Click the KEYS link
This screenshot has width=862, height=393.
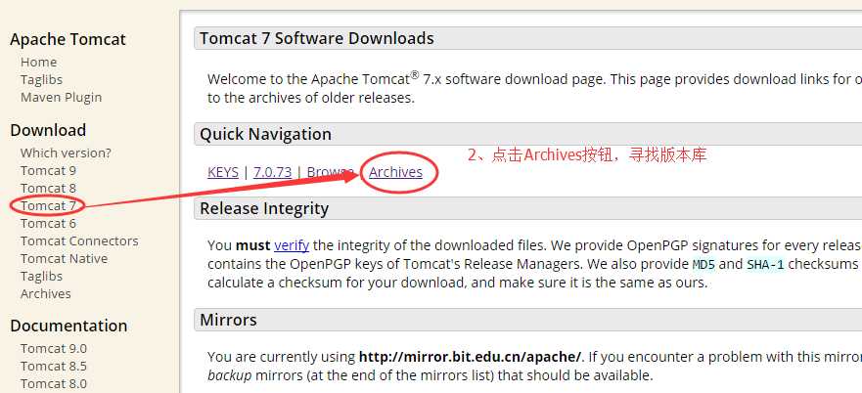coord(223,172)
